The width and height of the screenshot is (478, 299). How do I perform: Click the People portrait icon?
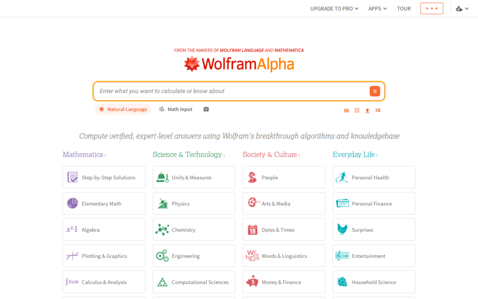(252, 177)
